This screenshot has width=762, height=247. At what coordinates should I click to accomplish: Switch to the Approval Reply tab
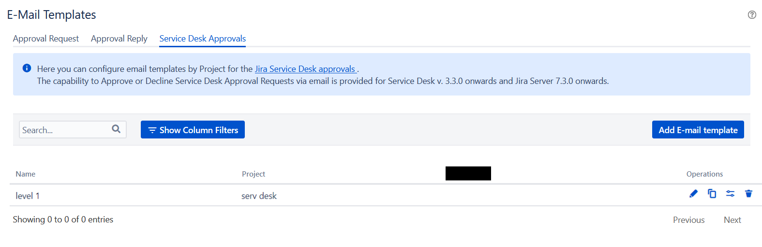(x=119, y=39)
